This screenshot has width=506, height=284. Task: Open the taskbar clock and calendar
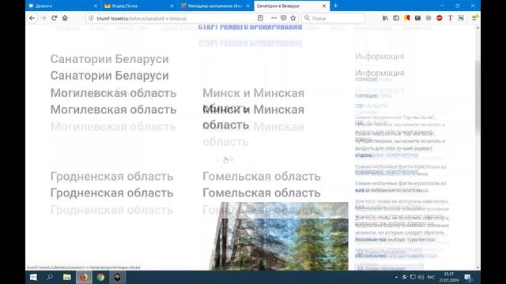448,277
